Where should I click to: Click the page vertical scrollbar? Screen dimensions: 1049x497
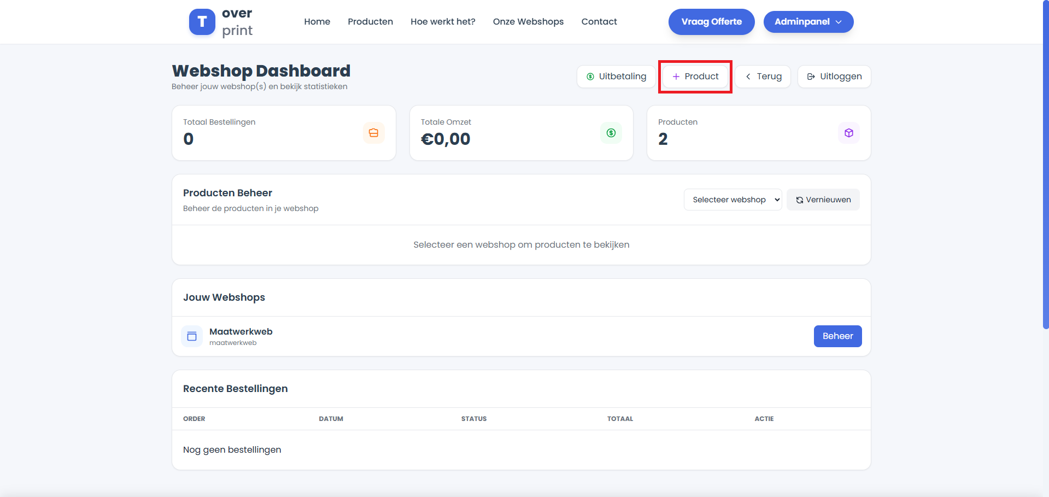(1045, 164)
